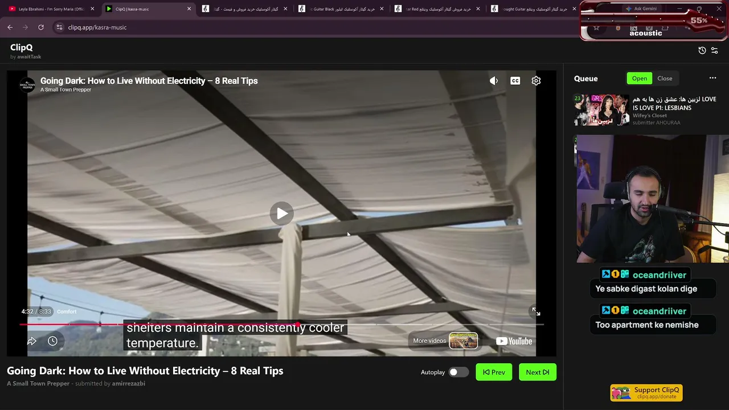
Task: Set the queue to Close
Action: [665, 79]
